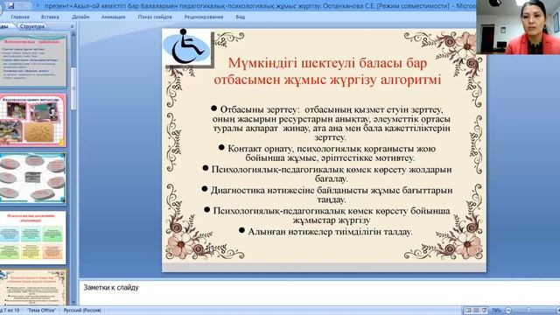Select the thumbnail with gray oval diagram
The image size is (560, 315).
point(33,178)
